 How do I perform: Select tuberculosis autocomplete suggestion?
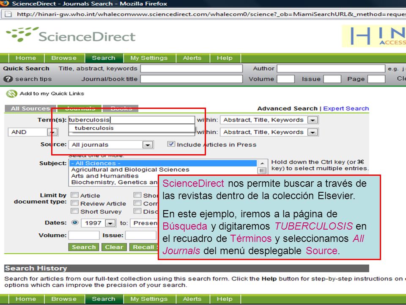coord(132,128)
